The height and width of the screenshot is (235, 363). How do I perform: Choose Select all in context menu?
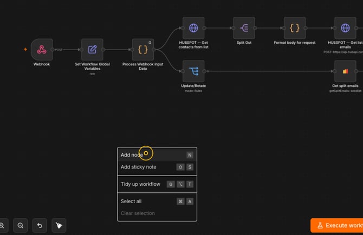157,202
